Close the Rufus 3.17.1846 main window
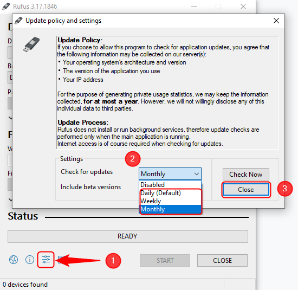 (x=243, y=7)
